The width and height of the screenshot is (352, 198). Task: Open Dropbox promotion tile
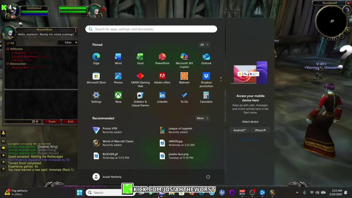point(206,80)
